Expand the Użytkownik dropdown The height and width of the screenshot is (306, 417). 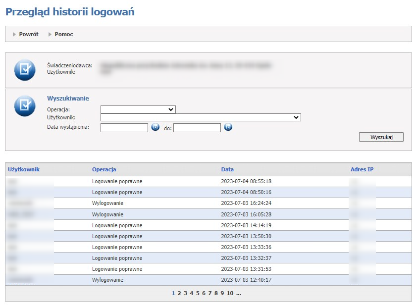(201, 117)
